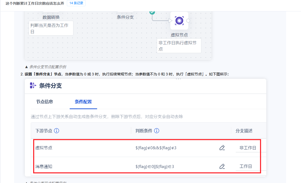301x183 pixels.
Task: Click the 非工作日执行虚拟节点 note box
Action: [179, 46]
